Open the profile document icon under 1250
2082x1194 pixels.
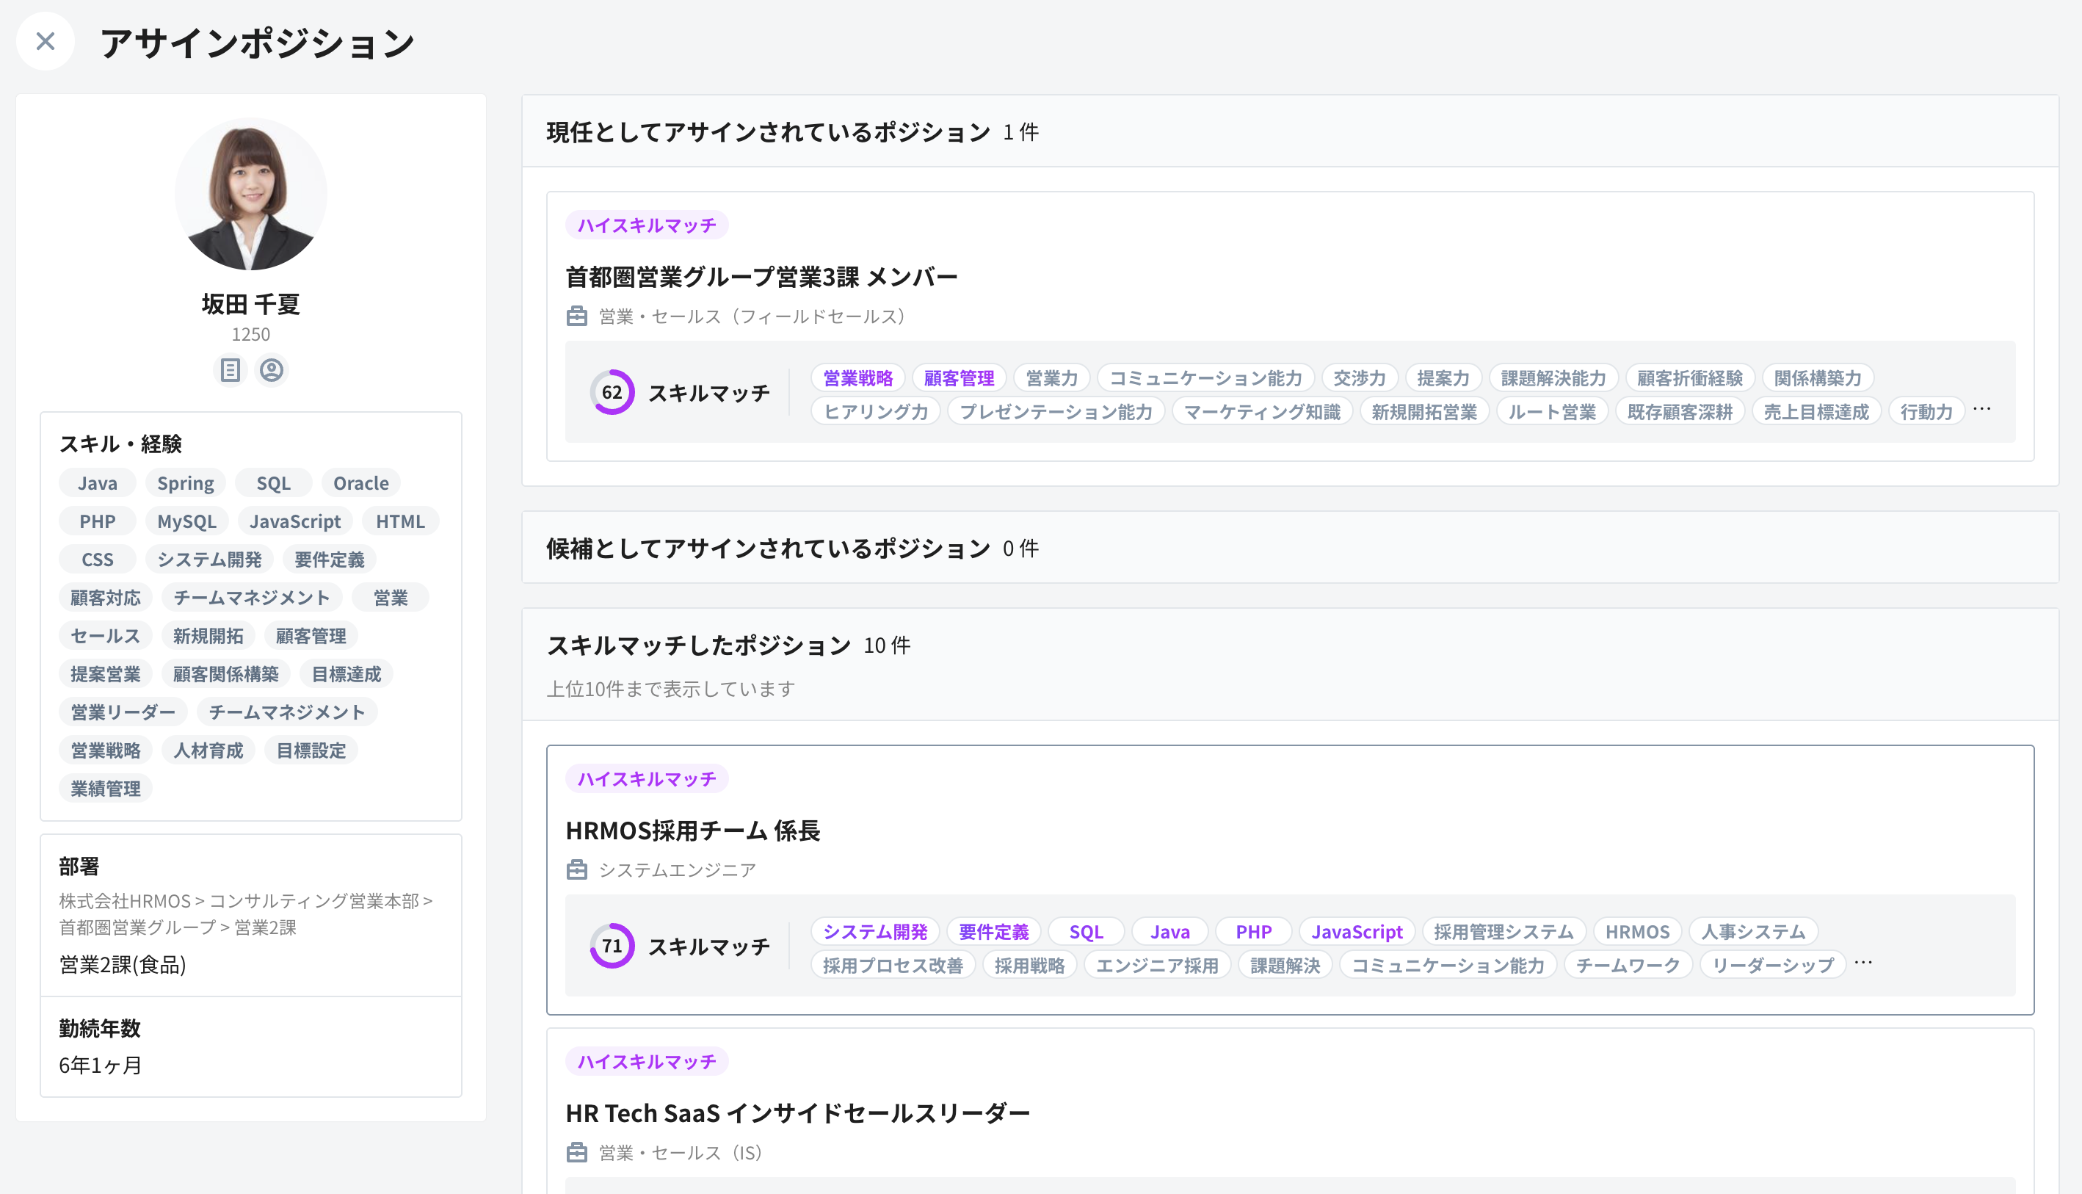(231, 370)
